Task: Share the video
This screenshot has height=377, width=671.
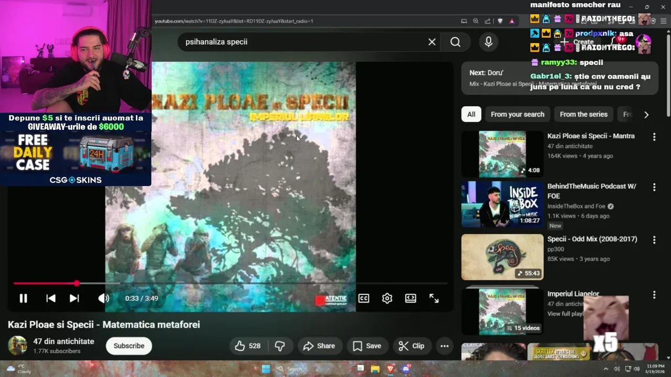Action: point(319,346)
